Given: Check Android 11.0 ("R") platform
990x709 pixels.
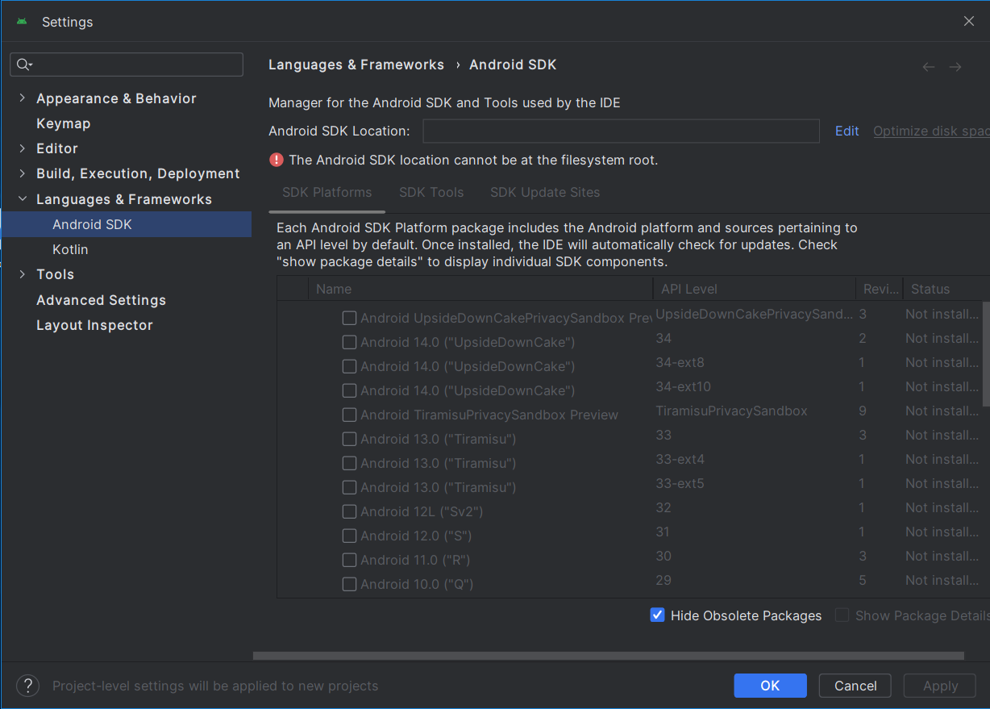Looking at the screenshot, I should 349,560.
